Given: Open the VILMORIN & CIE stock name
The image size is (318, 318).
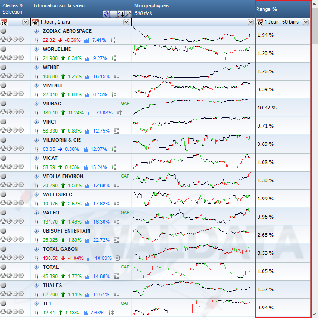Looking at the screenshot, I should [62, 140].
